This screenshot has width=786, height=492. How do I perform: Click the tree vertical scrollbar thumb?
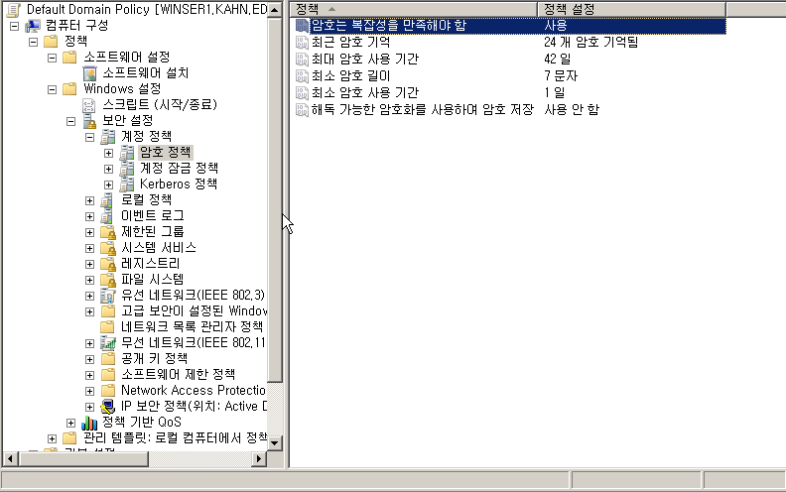275,201
